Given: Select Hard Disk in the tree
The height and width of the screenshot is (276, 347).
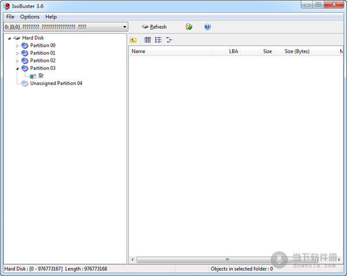Looking at the screenshot, I should (33, 38).
